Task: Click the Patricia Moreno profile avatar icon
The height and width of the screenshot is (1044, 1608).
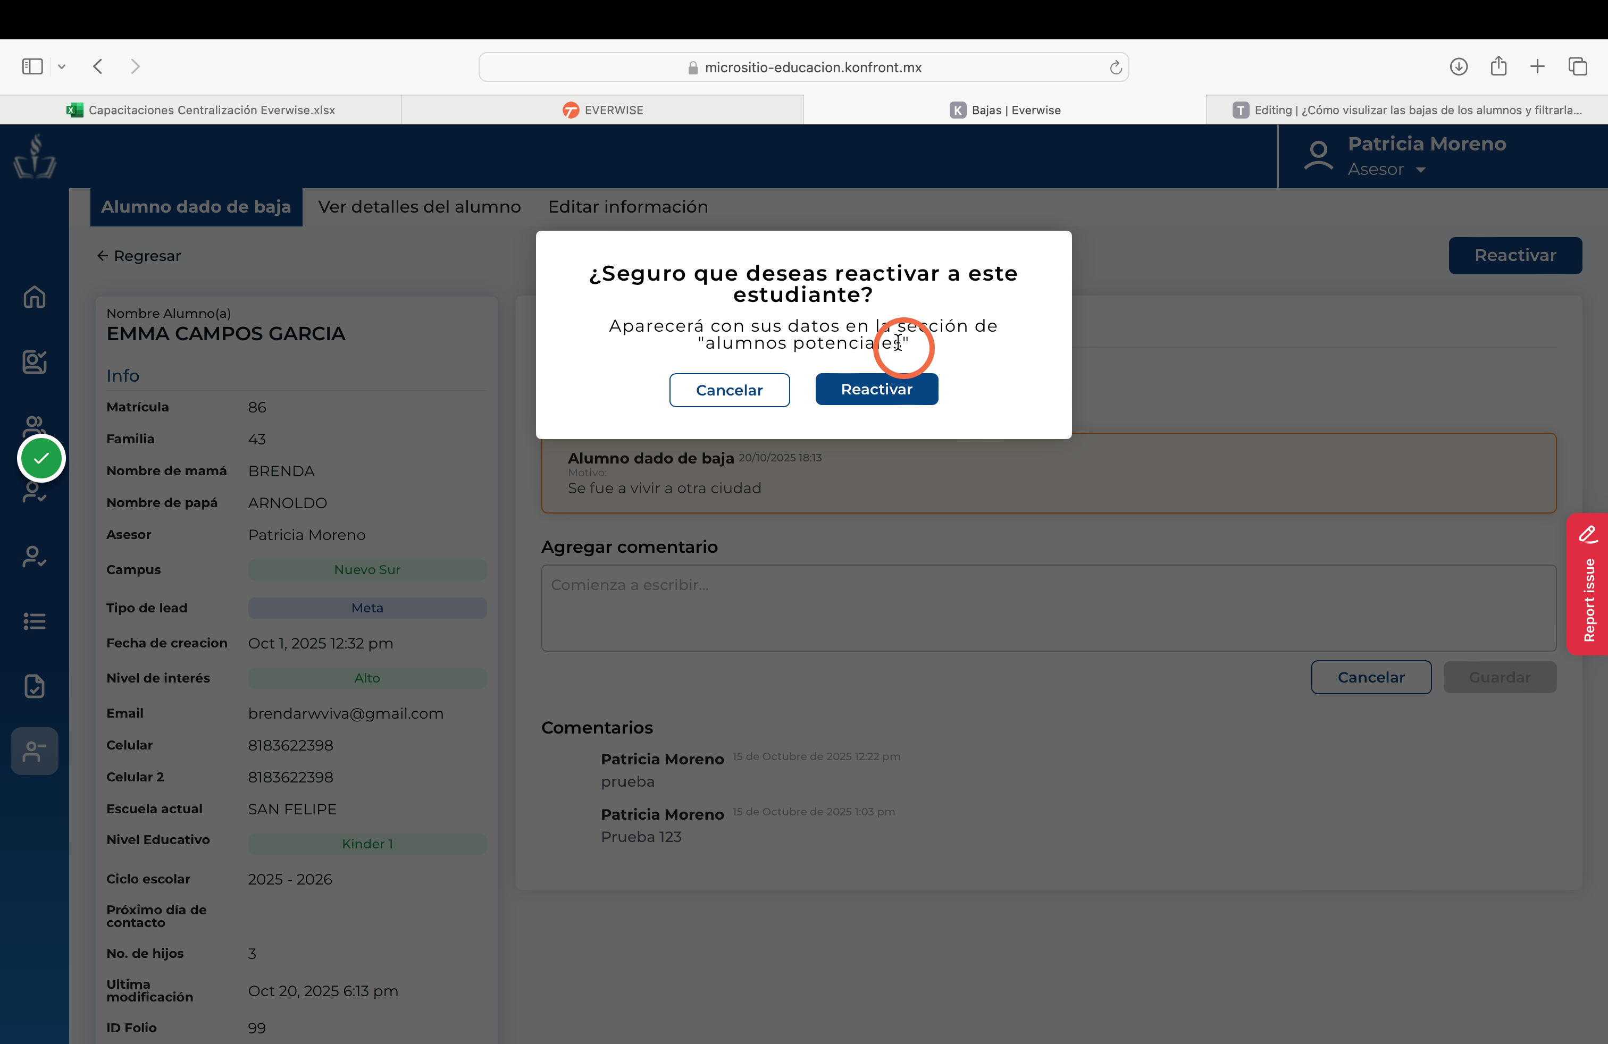Action: coord(1318,156)
